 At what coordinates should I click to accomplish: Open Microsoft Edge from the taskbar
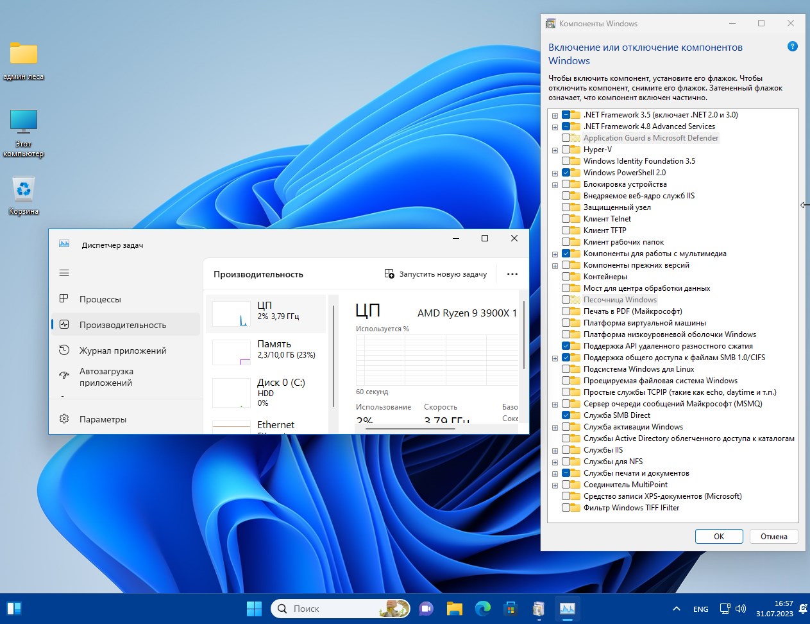click(482, 608)
